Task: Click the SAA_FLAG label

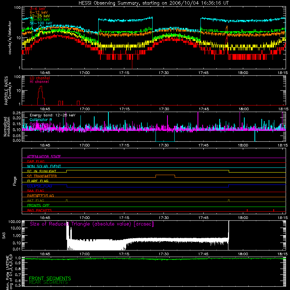Action: point(36,191)
